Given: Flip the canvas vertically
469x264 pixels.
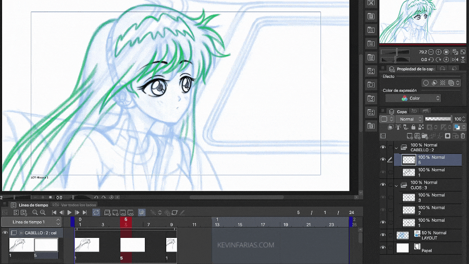Looking at the screenshot, I should point(463,59).
